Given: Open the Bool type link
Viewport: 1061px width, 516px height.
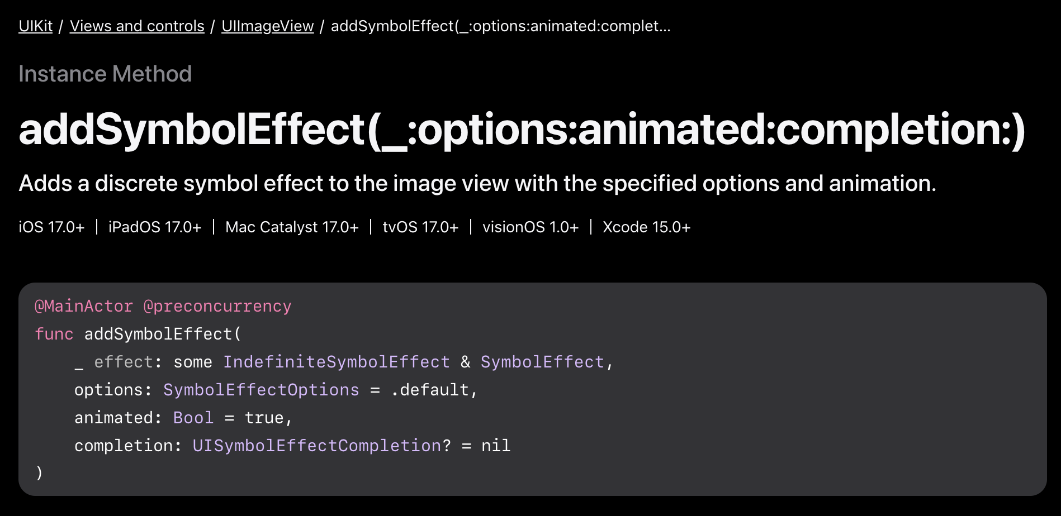Looking at the screenshot, I should click(193, 418).
